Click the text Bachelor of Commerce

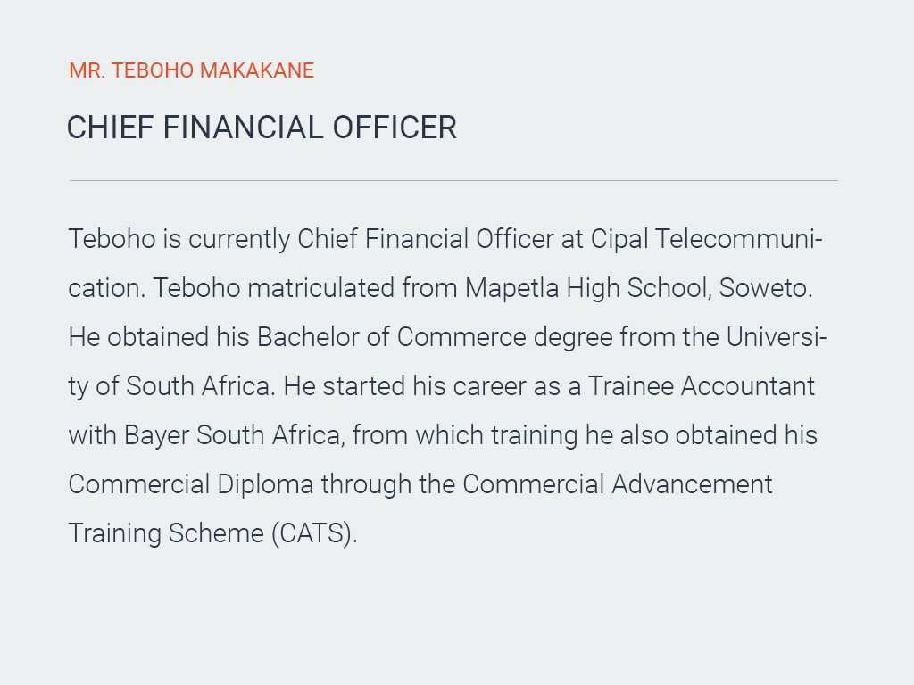(x=392, y=336)
